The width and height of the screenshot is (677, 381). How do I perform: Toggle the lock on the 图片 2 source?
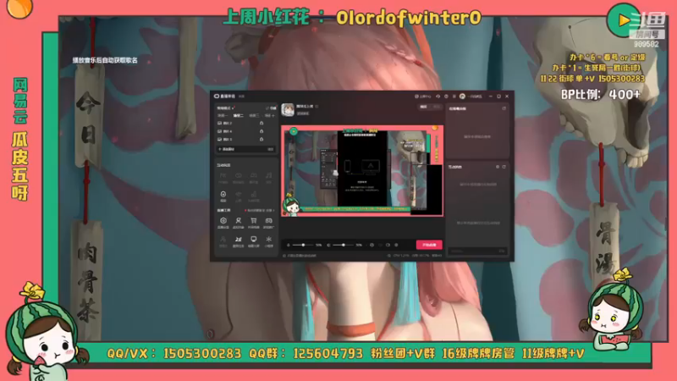[x=261, y=123]
